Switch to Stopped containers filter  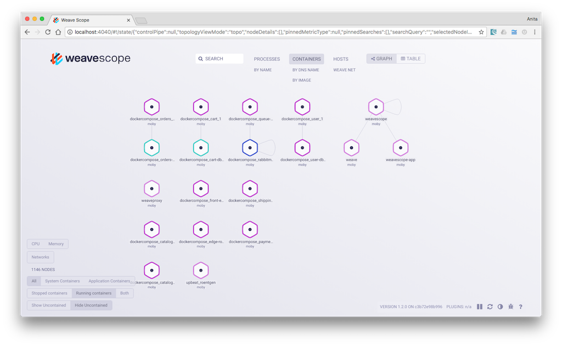pyautogui.click(x=49, y=293)
